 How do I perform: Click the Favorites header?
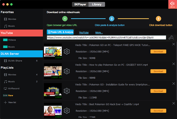[x=7, y=12]
